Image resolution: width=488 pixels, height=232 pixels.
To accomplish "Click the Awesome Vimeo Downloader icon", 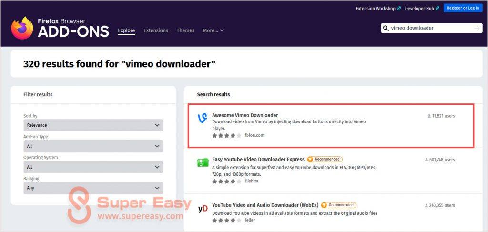I will [203, 119].
